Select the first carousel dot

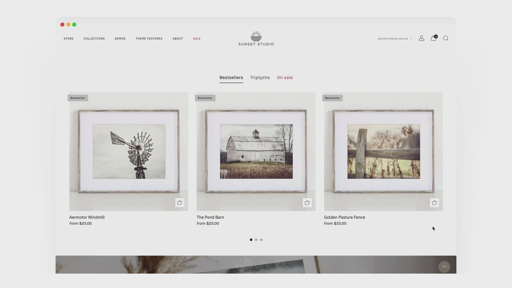[x=251, y=240]
